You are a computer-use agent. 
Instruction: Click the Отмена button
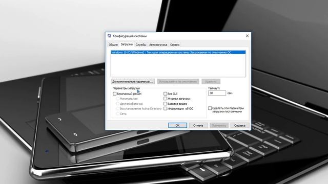(198, 125)
